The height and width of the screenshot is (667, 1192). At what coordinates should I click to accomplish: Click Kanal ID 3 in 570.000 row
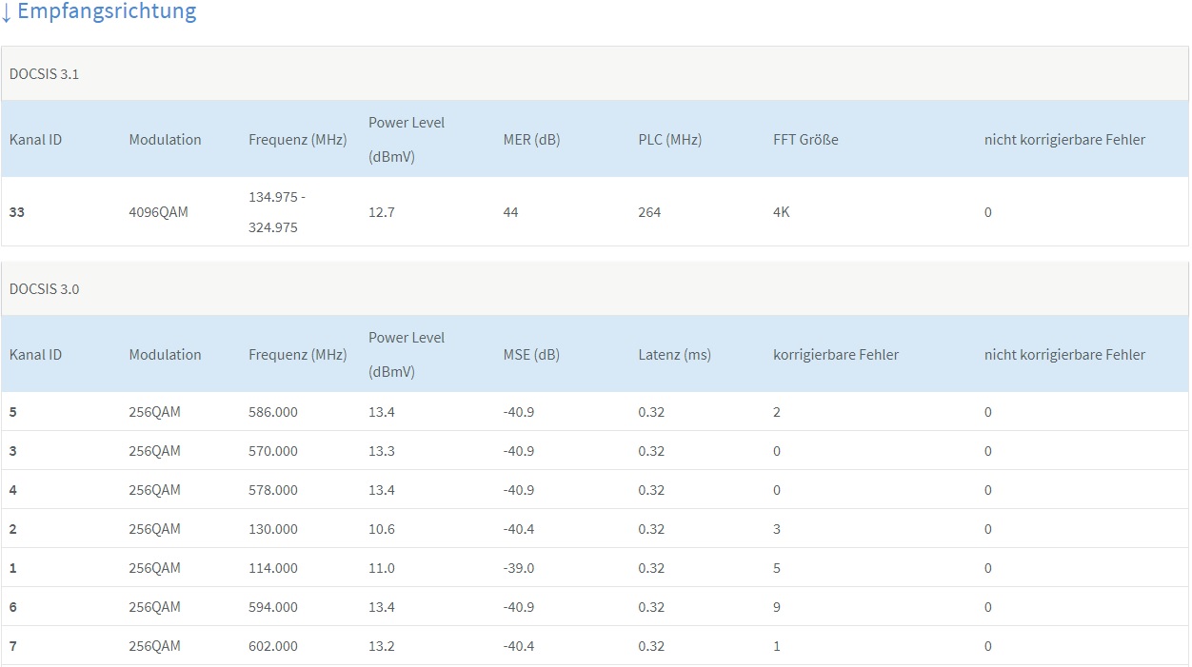click(13, 451)
